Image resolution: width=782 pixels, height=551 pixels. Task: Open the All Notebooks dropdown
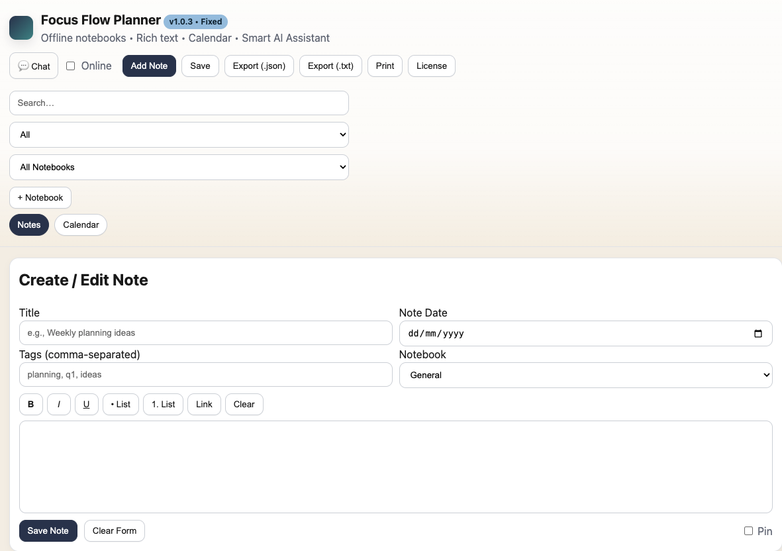pos(179,167)
